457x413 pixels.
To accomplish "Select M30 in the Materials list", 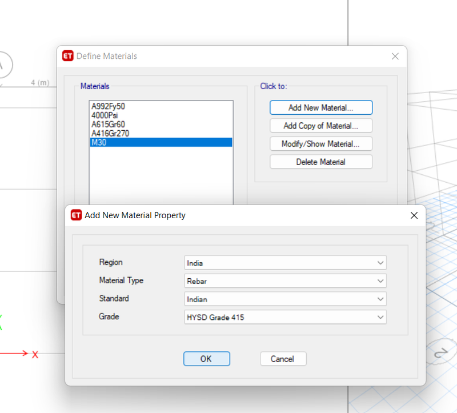I will (x=161, y=142).
